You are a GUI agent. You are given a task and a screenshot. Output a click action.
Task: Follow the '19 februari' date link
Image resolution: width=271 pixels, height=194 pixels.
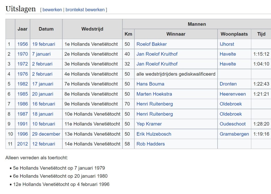pos(44,44)
